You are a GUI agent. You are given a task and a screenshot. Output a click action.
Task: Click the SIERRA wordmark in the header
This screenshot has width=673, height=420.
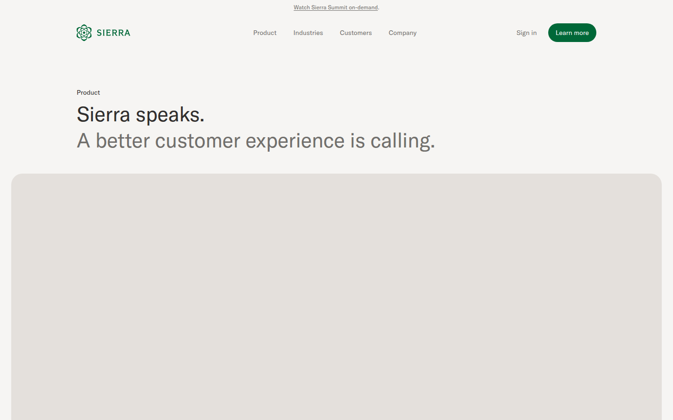(x=114, y=33)
